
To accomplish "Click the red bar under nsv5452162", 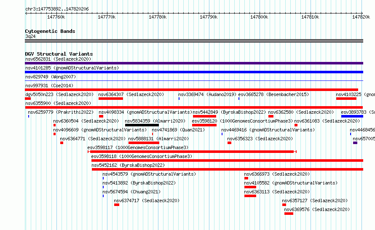I will click(228, 169).
